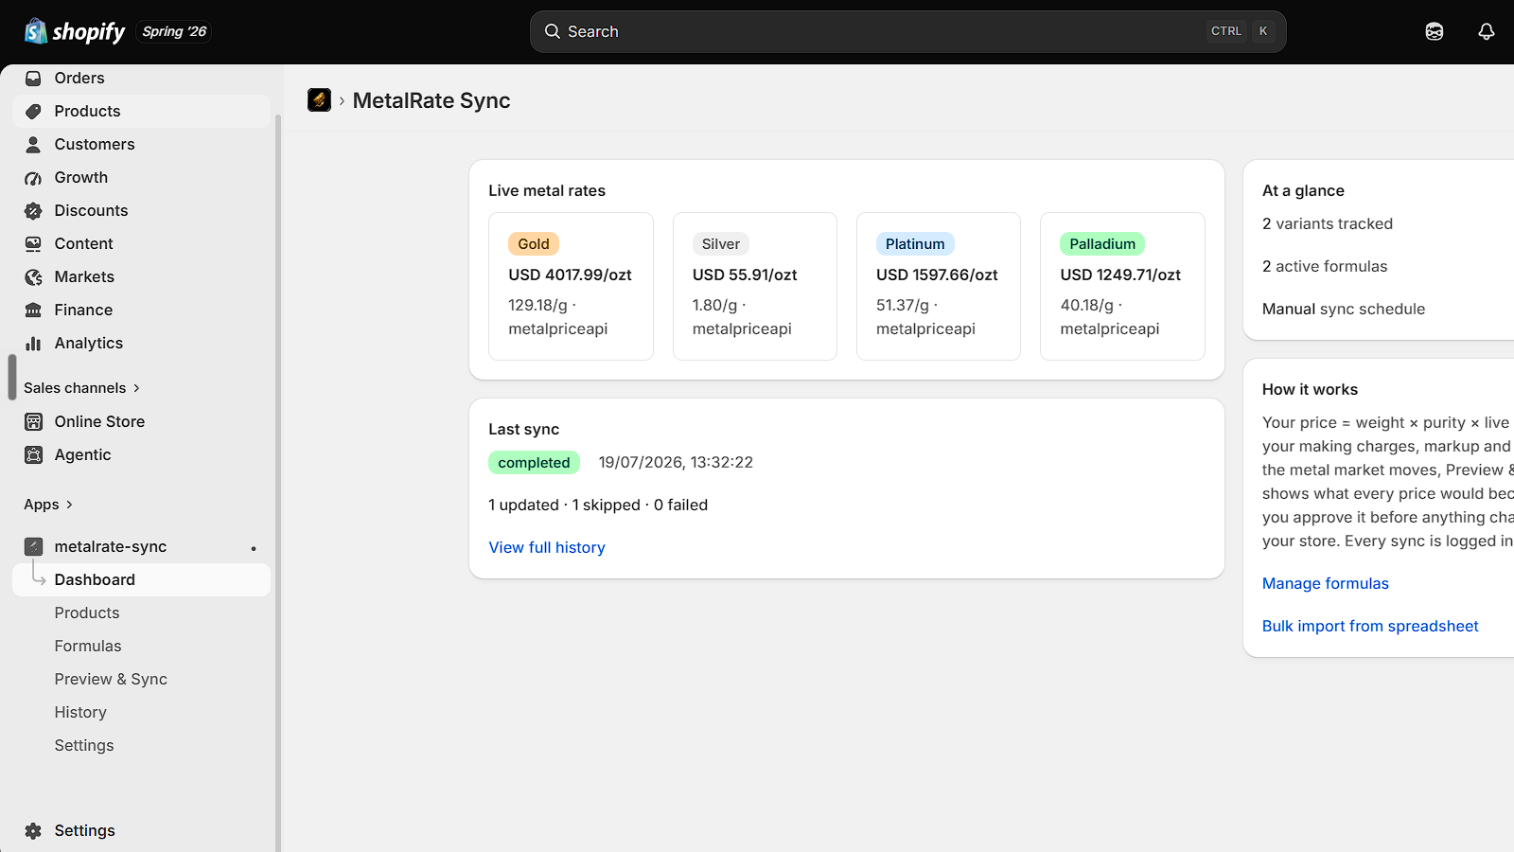Click the silver rate USD 55.91/ozt
Screen dimensions: 1514x852
745,275
